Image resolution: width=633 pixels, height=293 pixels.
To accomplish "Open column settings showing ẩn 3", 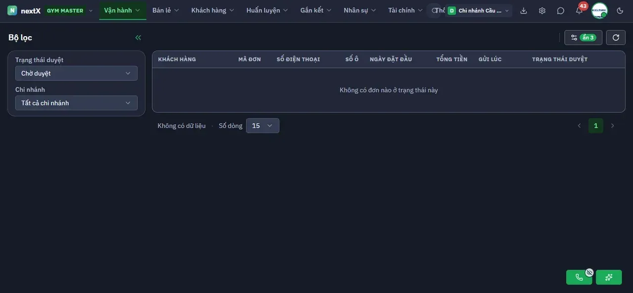I will (583, 38).
